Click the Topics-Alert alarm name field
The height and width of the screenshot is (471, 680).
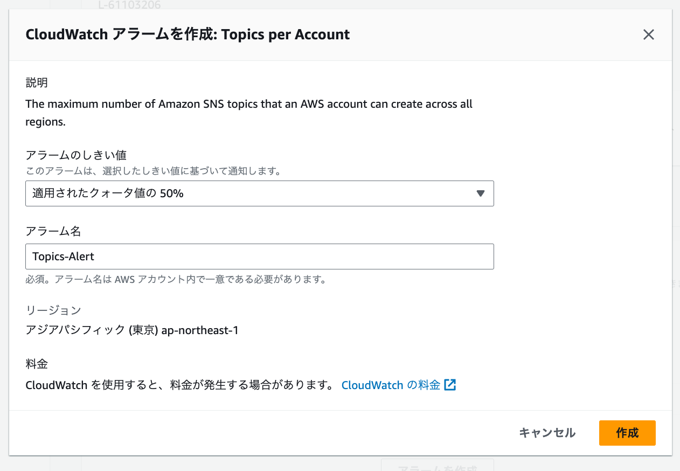tap(260, 257)
